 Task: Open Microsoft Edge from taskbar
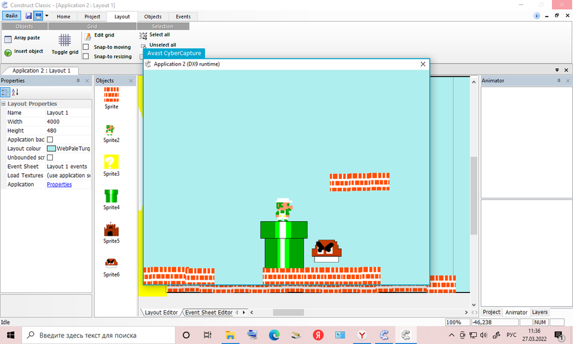tap(274, 335)
